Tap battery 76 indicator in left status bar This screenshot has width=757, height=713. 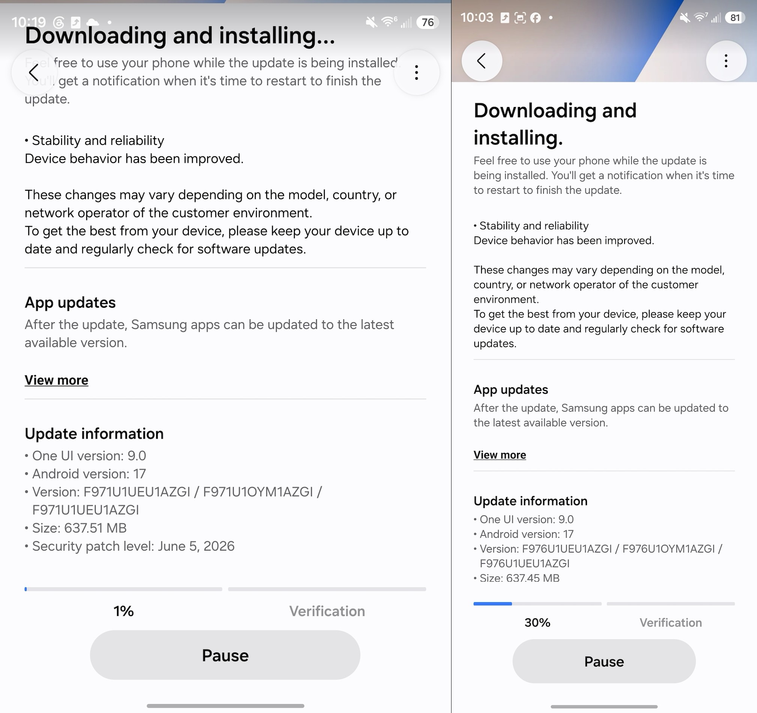coord(427,22)
